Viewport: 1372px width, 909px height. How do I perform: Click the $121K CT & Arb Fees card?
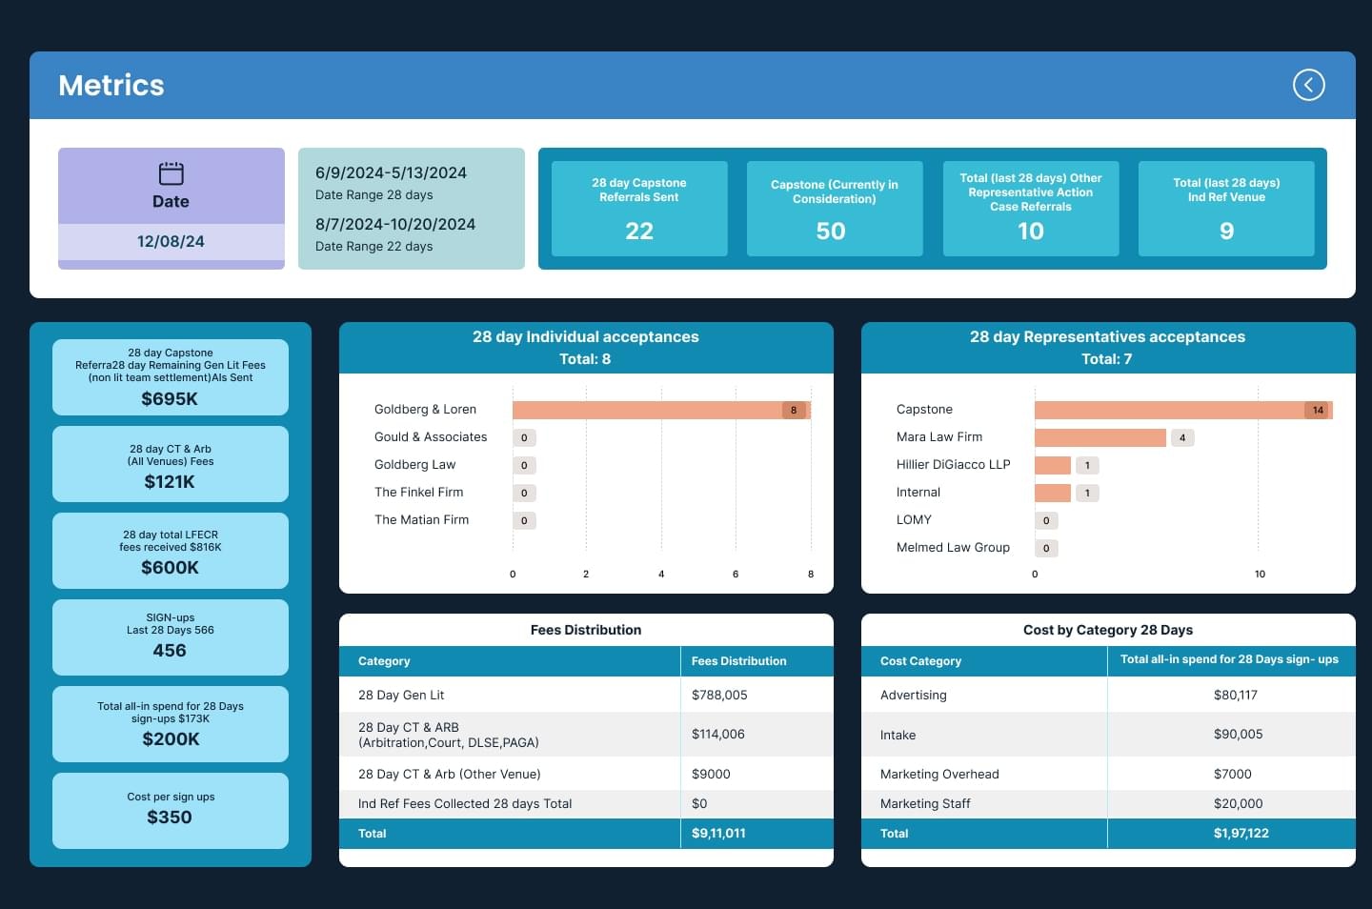pos(171,464)
